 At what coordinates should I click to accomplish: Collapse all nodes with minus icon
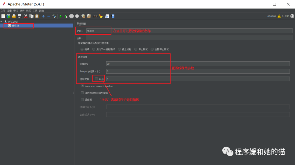49,16
